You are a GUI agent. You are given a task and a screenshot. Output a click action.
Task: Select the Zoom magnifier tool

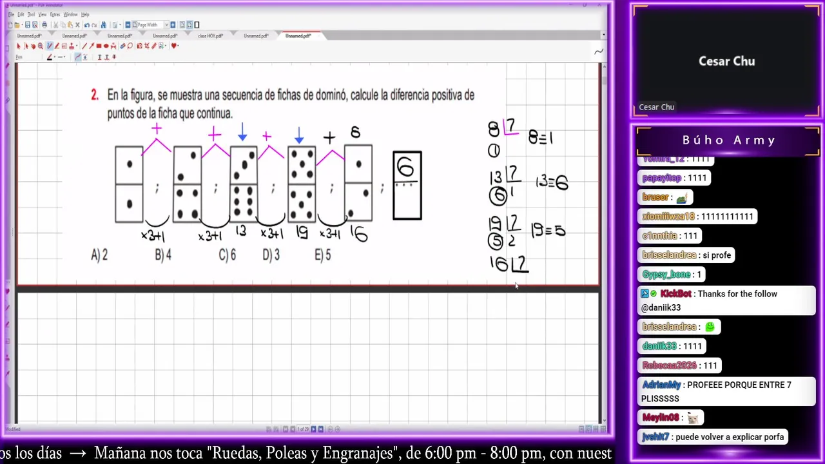[x=41, y=46]
